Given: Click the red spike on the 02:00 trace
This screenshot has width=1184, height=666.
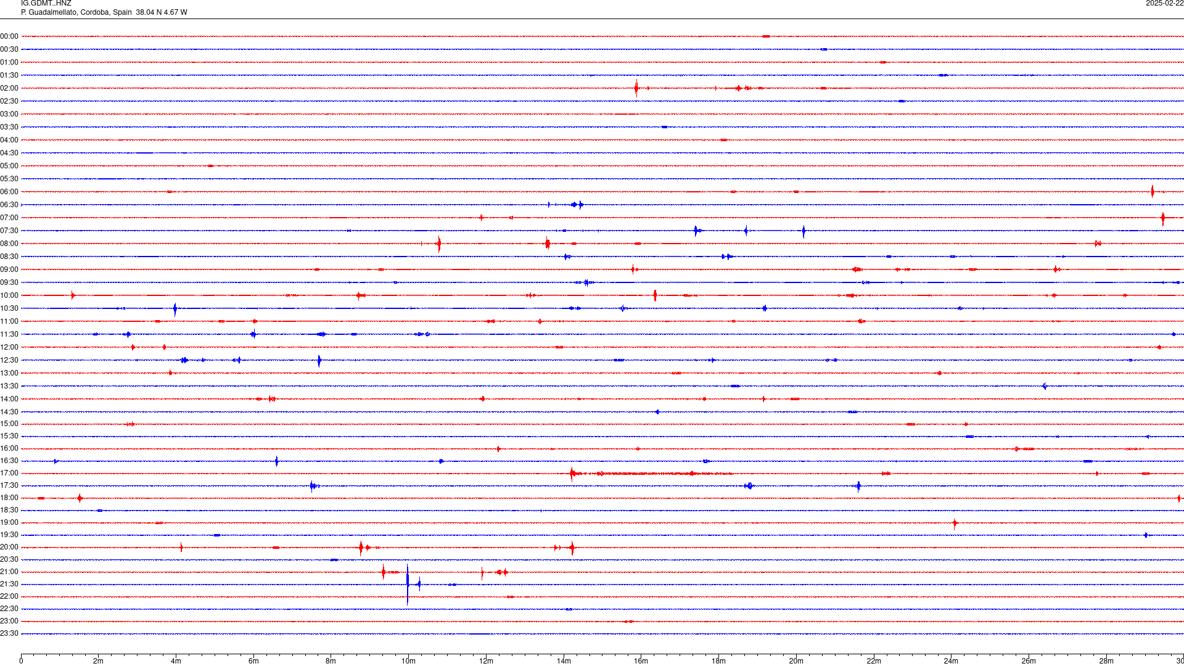Looking at the screenshot, I should tap(636, 88).
